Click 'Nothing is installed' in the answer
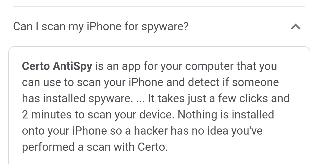 tap(226, 115)
